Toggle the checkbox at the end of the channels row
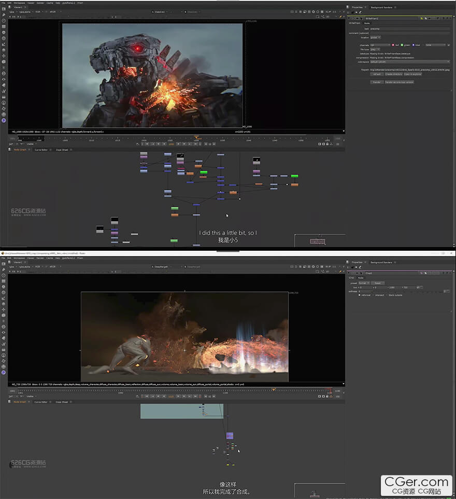 [448, 45]
